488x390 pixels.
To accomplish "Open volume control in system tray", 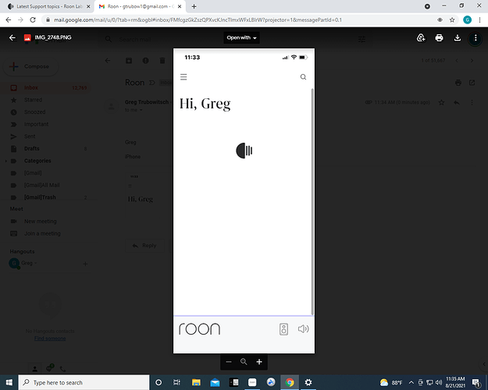I will point(439,382).
